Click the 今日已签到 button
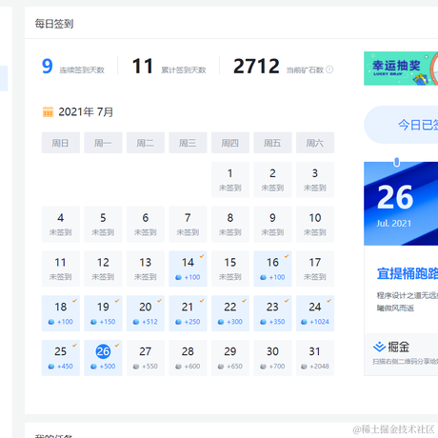 point(401,125)
